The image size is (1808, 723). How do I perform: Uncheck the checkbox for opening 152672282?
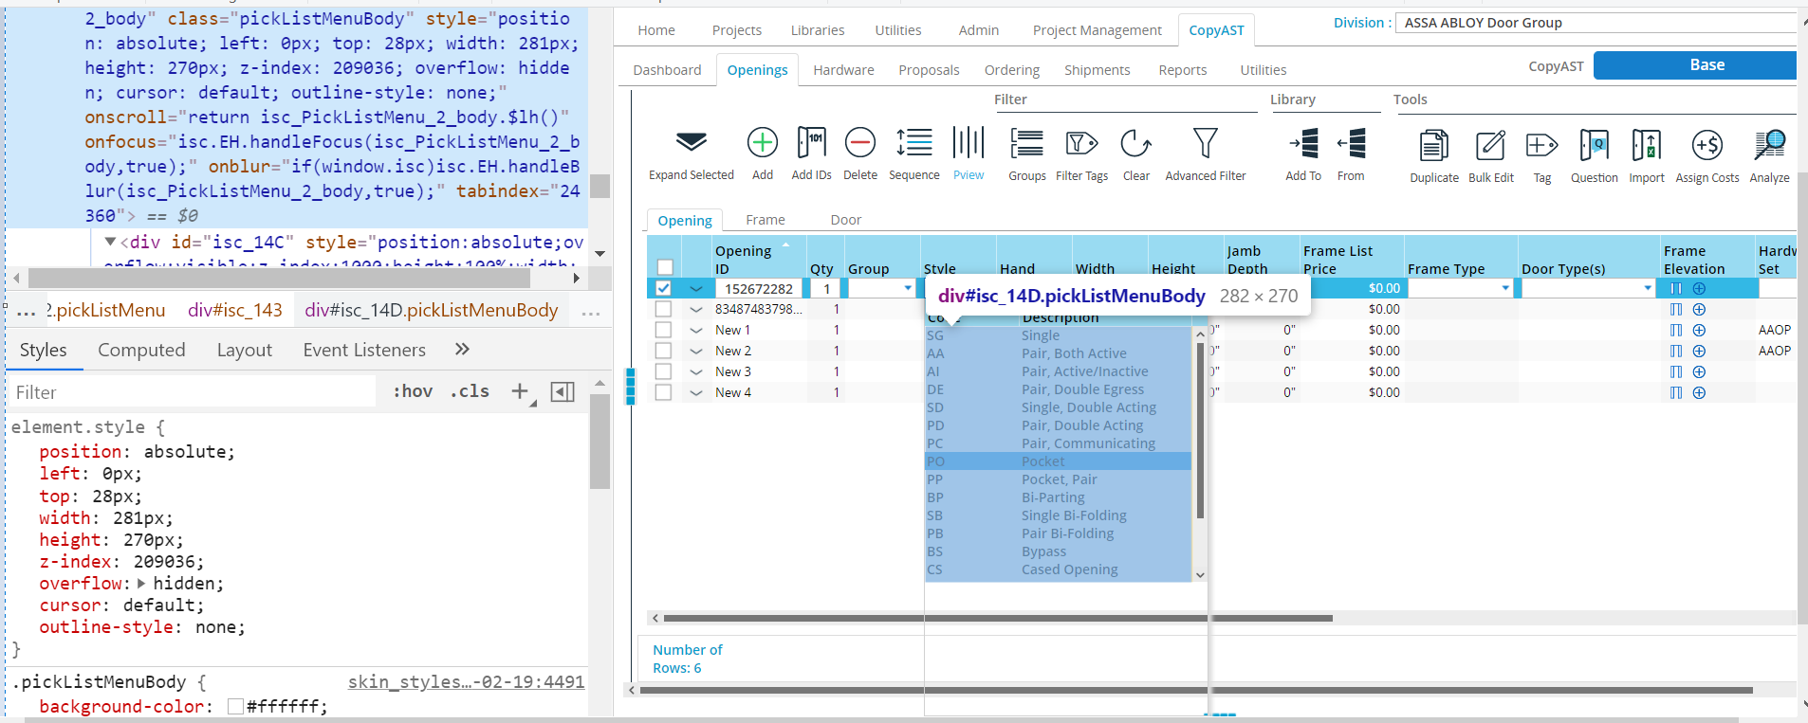pyautogui.click(x=663, y=288)
